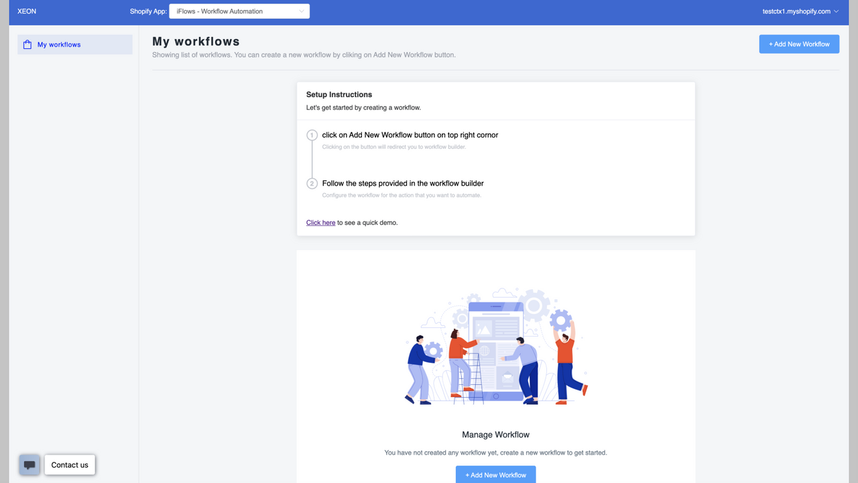Click the Setup Instructions heading
The height and width of the screenshot is (483, 858).
tap(339, 94)
